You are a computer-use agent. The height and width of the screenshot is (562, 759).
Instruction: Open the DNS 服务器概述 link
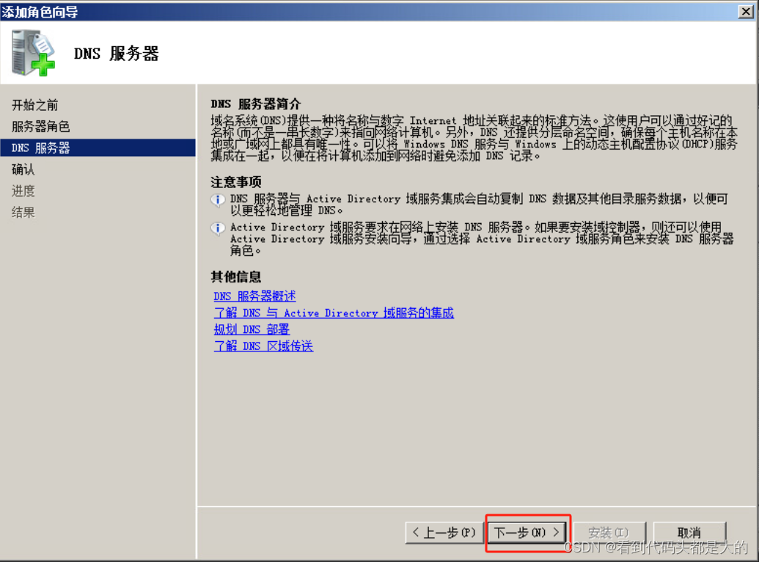click(x=254, y=296)
